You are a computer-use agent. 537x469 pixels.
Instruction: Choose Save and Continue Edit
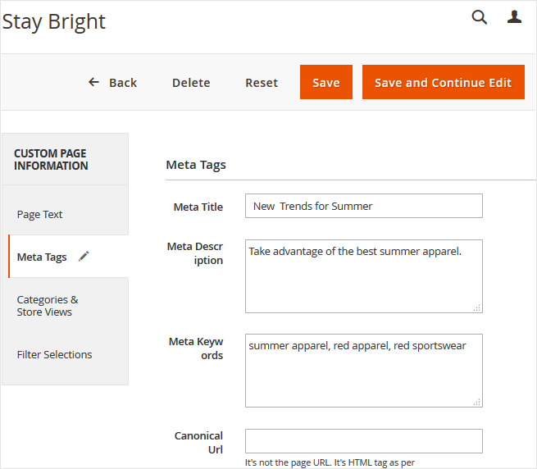(443, 83)
